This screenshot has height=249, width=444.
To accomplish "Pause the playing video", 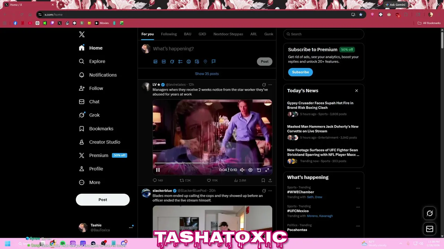I will [158, 170].
